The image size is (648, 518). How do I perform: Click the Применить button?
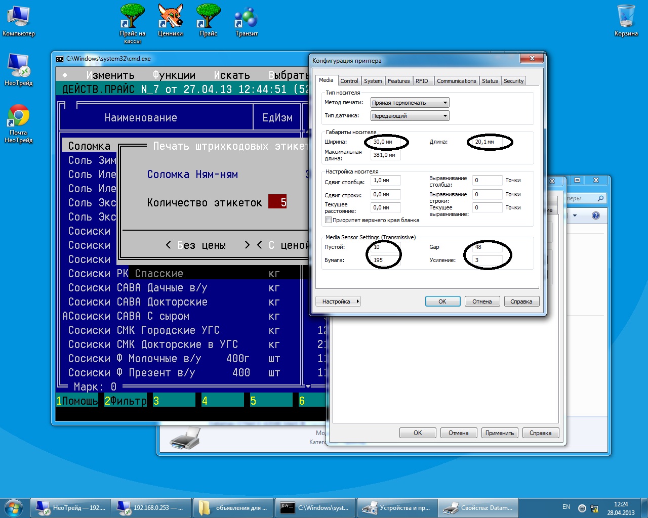[499, 433]
